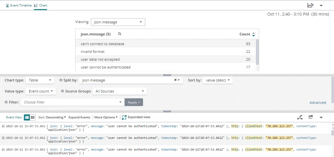Open the Sort by value (desc) dropdown
Viewport: 334px width, 157px height.
(218, 80)
